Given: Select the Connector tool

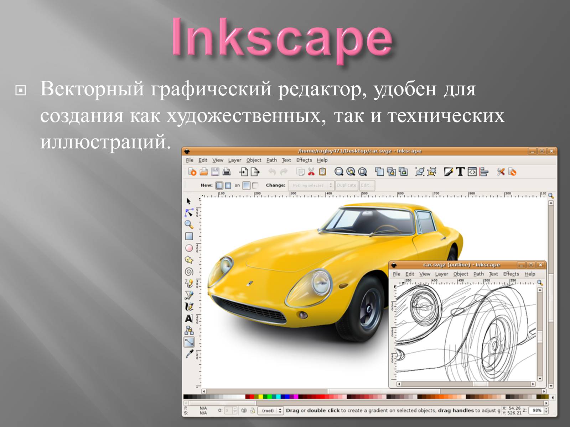Looking at the screenshot, I should point(189,330).
